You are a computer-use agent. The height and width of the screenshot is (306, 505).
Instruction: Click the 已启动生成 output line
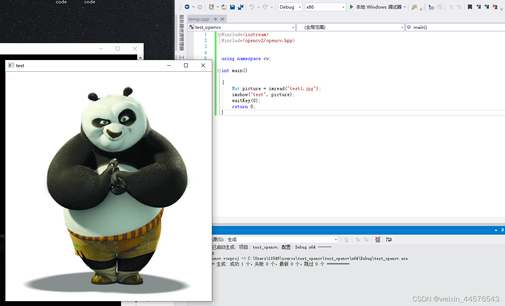(272, 247)
